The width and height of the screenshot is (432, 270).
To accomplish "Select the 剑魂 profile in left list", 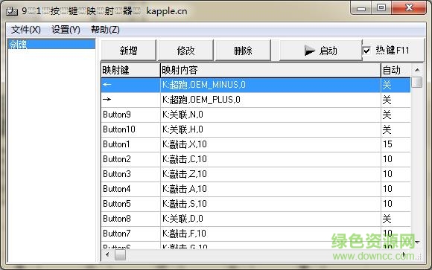I will pos(51,45).
